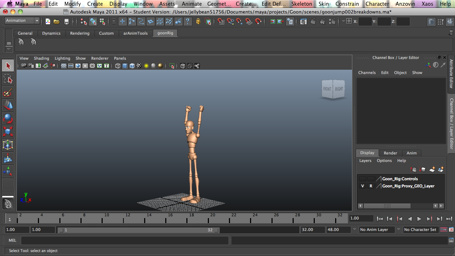
Task: Activate the Rotate tool sphere icon
Action: coord(8,118)
